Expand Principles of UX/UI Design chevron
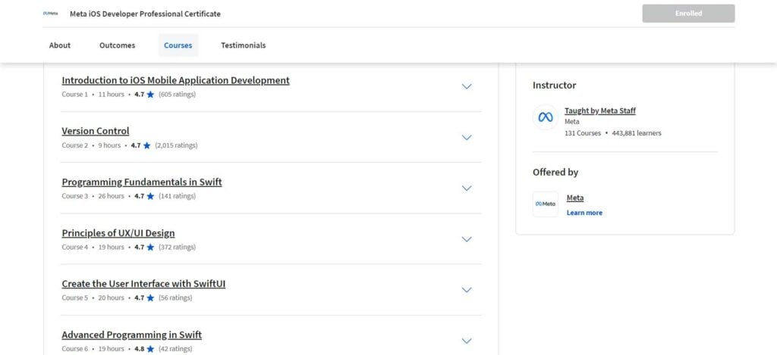This screenshot has height=355, width=777. (x=467, y=239)
